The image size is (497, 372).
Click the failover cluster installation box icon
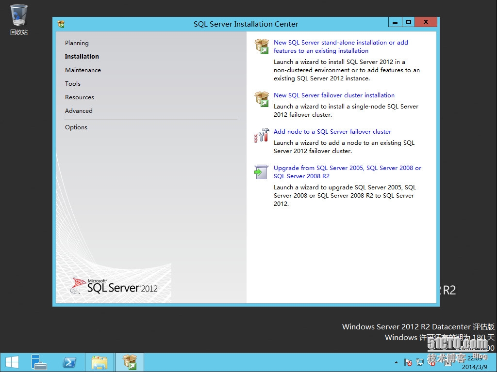(x=262, y=99)
